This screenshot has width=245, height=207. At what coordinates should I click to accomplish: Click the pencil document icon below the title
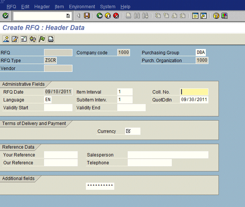(15, 39)
